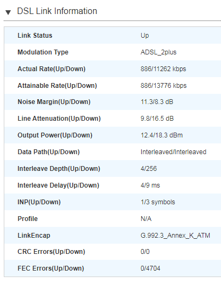Select the CRC Errors(Up/Down) label
Viewport: 221px width, 283px height.
click(51, 252)
